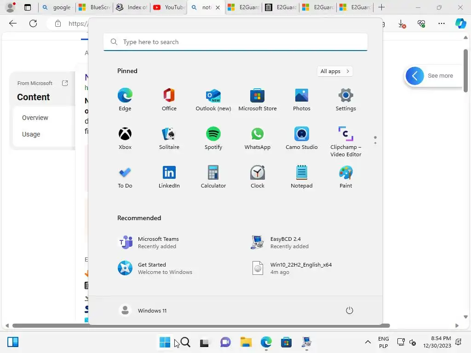Launch LinkedIn pinned app

(x=169, y=177)
